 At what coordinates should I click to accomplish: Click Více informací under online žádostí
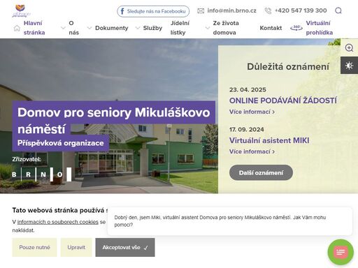(252, 112)
